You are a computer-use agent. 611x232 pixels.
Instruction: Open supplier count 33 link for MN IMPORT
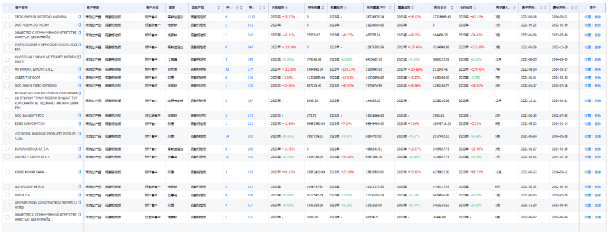coord(227,70)
